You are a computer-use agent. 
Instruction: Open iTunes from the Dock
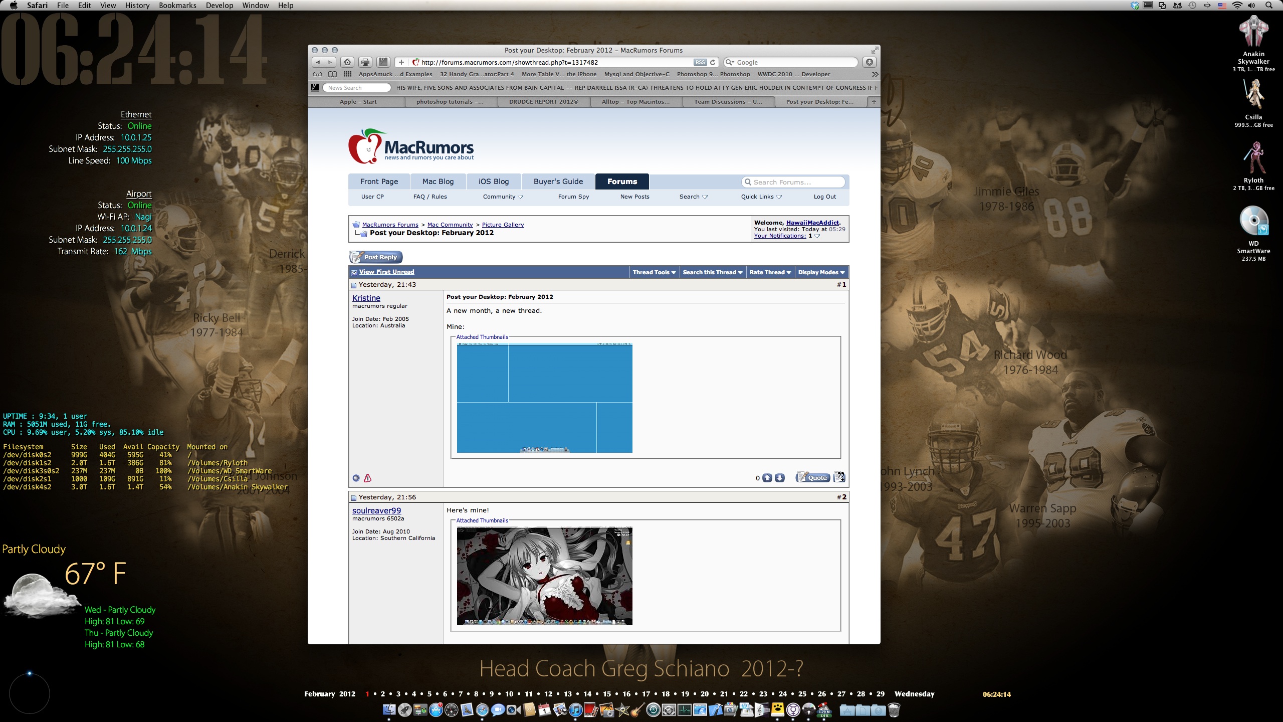coord(575,710)
